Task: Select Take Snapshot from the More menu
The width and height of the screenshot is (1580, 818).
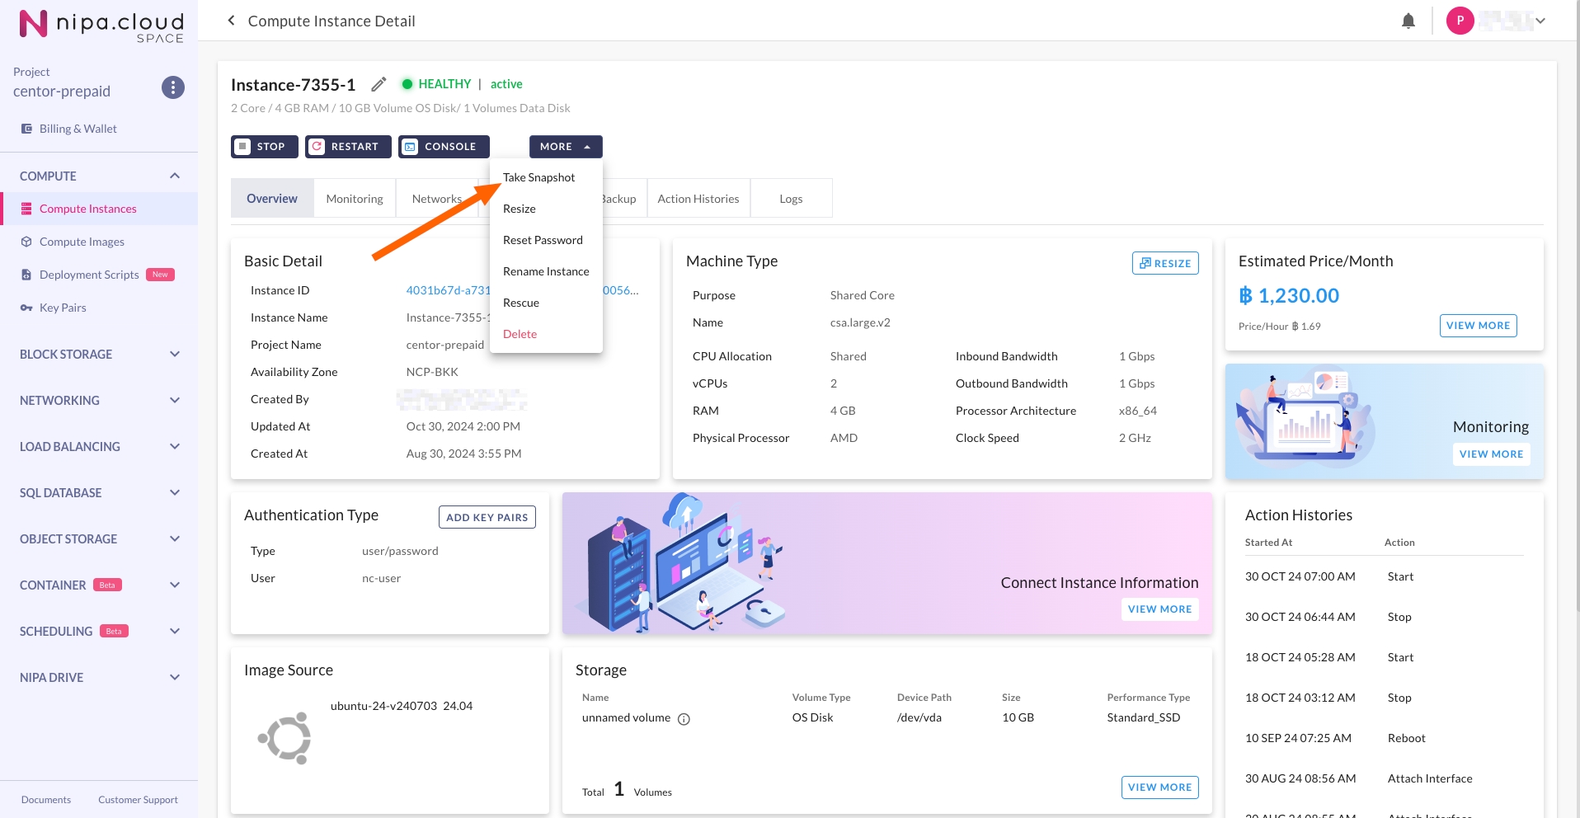Action: pyautogui.click(x=538, y=177)
